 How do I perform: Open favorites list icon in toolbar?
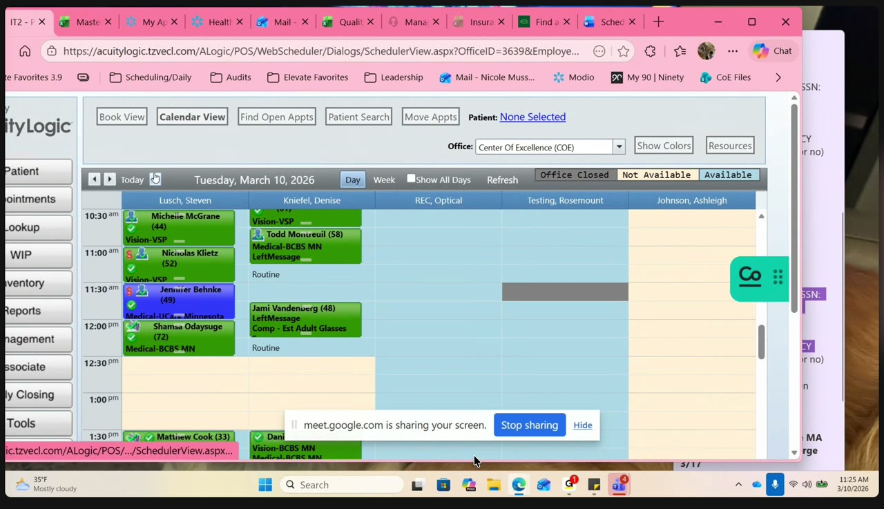[680, 51]
